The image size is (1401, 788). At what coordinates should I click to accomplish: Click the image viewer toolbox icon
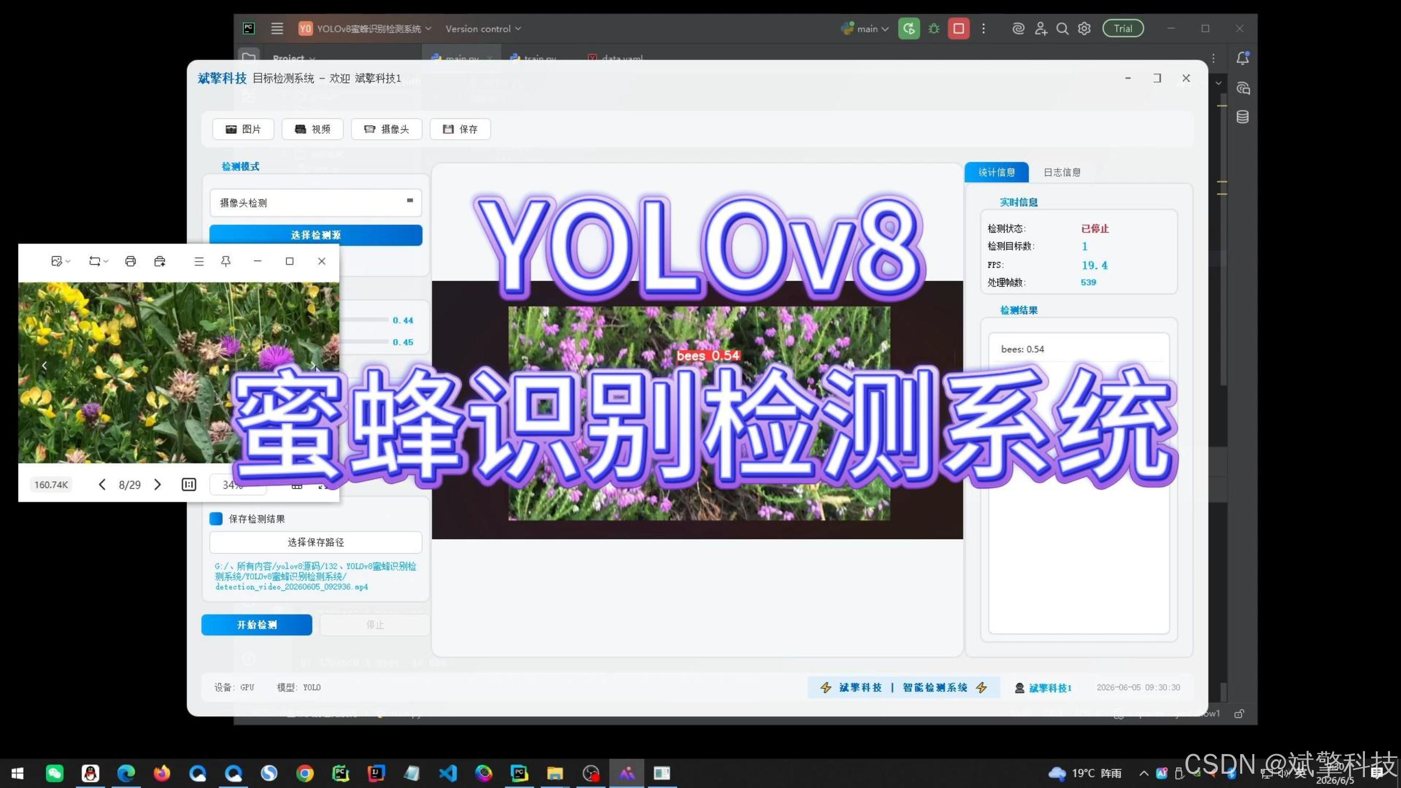[x=160, y=262]
